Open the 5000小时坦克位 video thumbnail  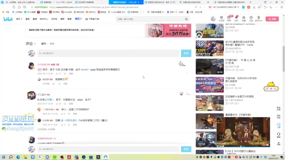tap(209, 85)
